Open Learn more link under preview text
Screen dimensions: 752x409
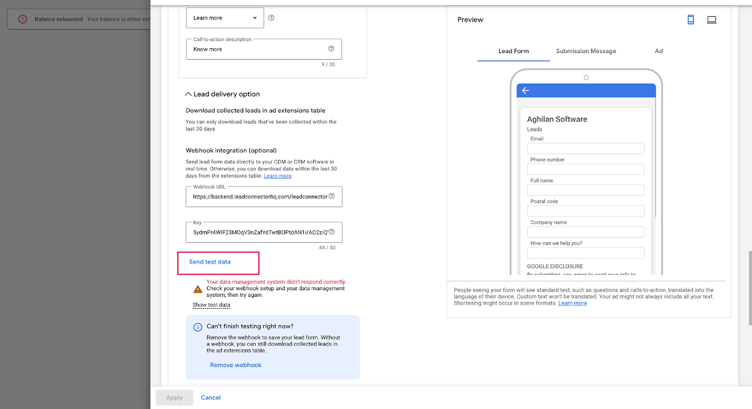point(572,303)
